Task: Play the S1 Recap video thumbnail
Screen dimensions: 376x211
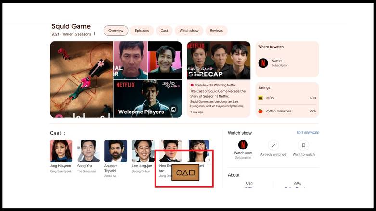Action: point(219,61)
